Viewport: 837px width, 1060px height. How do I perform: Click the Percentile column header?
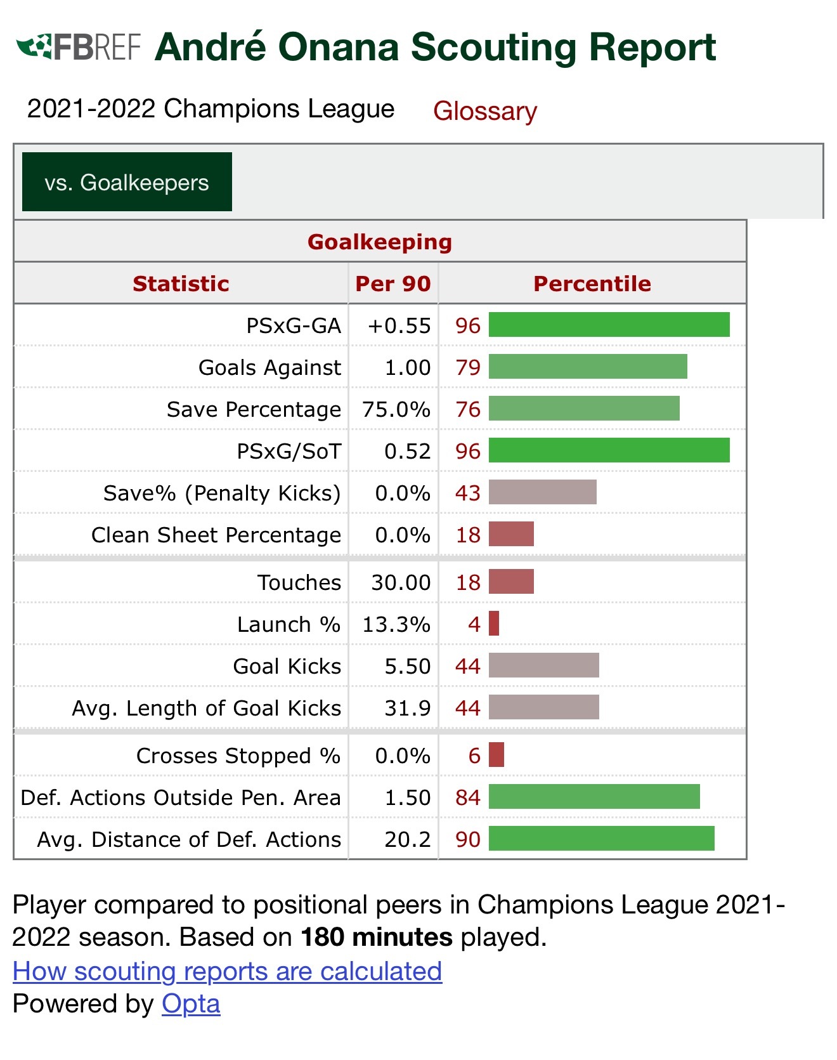pyautogui.click(x=592, y=284)
